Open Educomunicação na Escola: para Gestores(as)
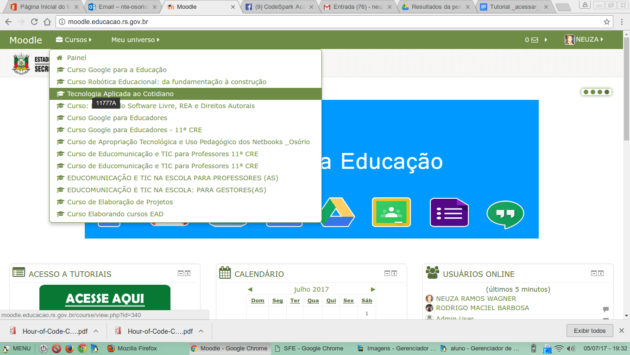This screenshot has width=630, height=355. (185, 190)
